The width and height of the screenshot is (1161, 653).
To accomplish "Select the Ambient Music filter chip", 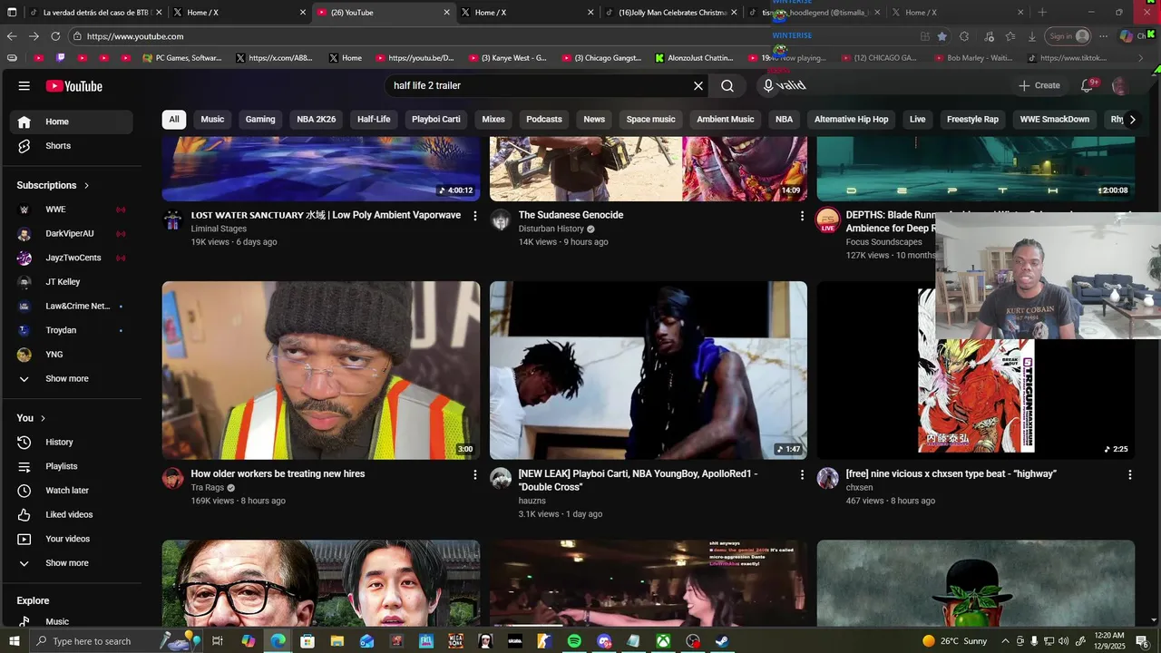I will click(726, 119).
